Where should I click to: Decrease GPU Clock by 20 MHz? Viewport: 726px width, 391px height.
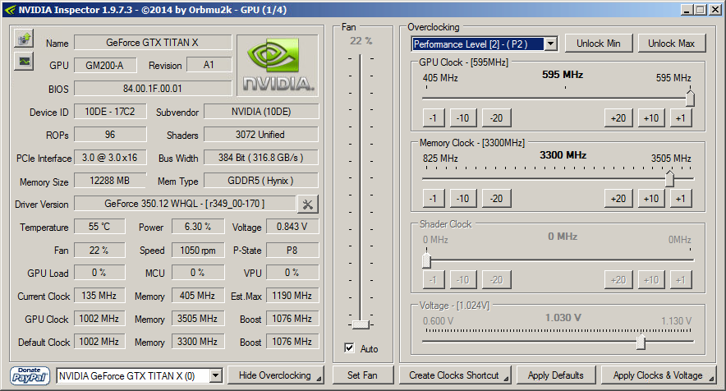496,118
